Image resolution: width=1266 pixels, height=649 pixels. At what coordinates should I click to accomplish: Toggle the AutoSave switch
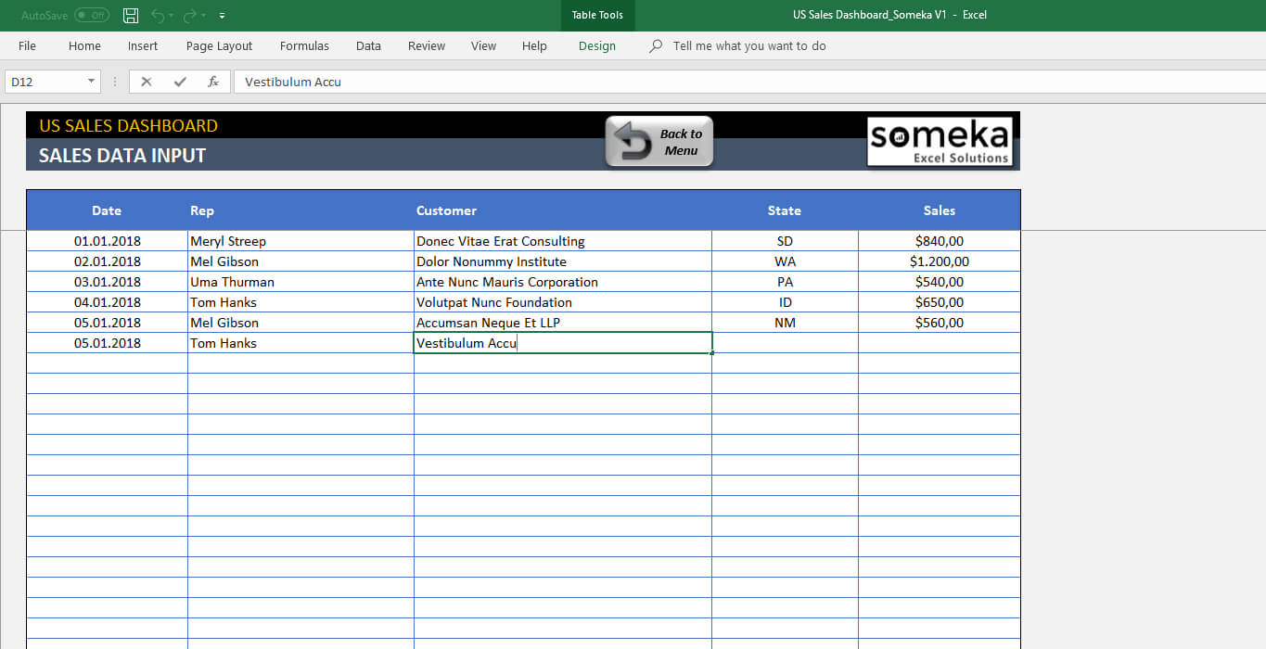(x=91, y=16)
